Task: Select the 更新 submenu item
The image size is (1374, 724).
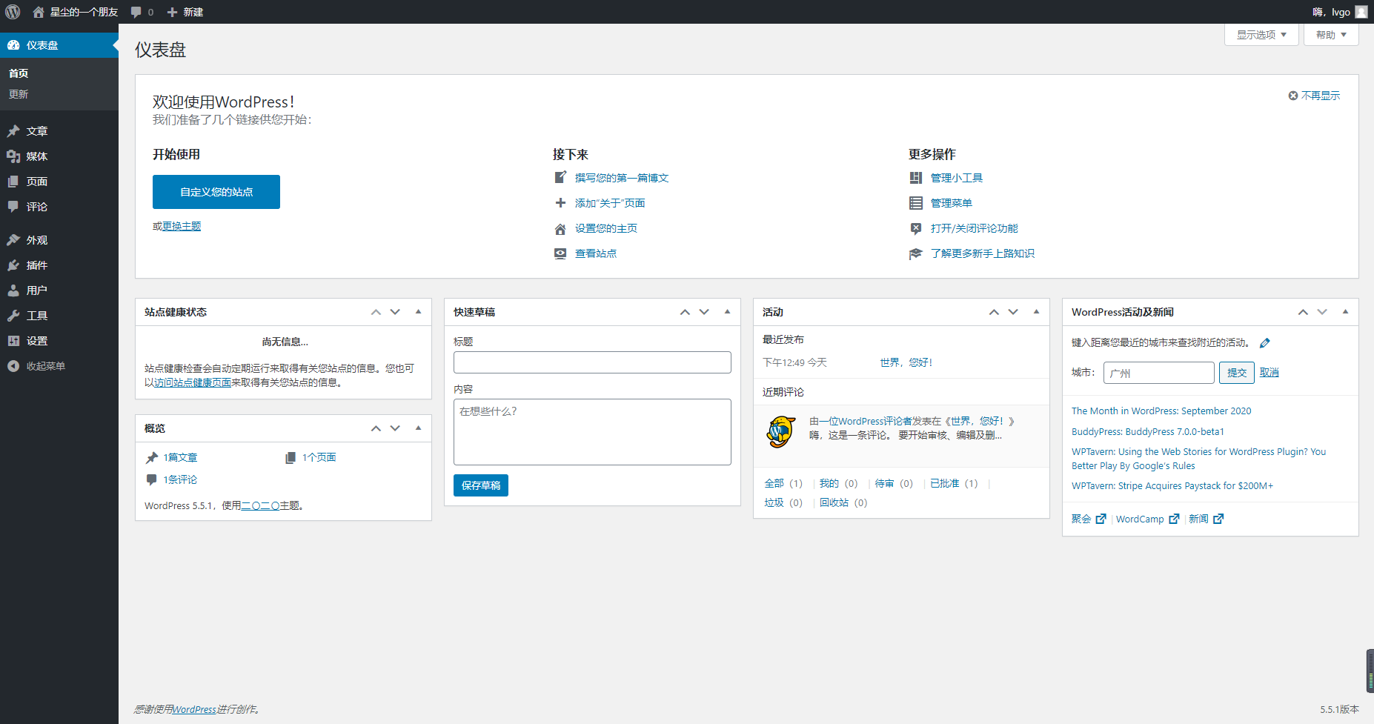Action: click(19, 94)
